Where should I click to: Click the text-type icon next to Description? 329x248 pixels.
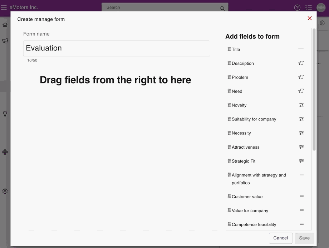[x=301, y=63]
